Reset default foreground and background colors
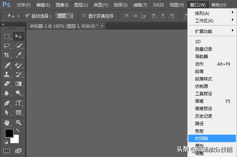Screen dimensions: 237x157 (6, 142)
